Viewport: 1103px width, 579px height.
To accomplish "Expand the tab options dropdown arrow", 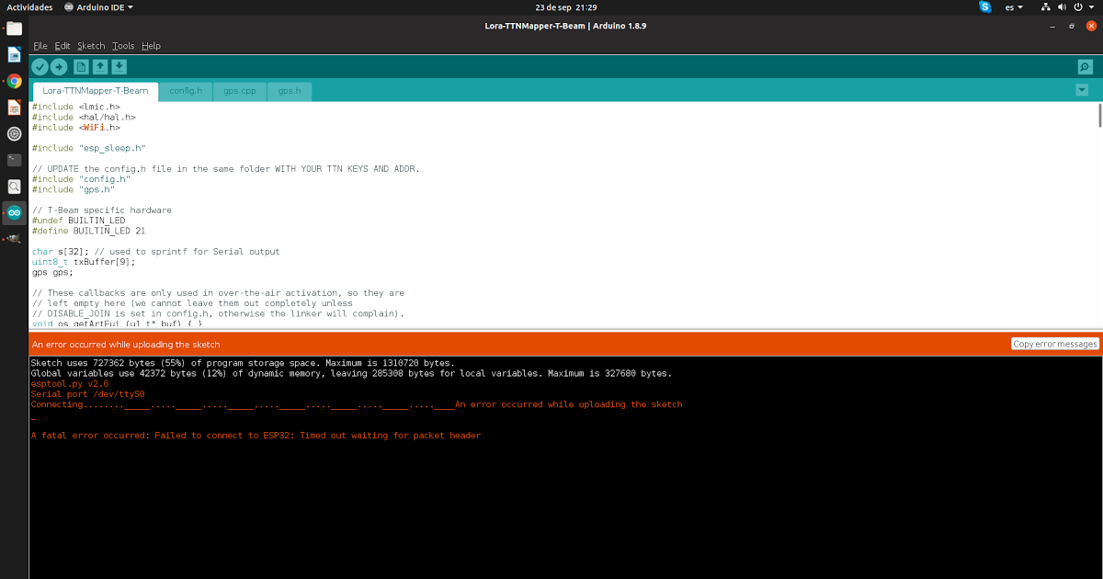I will click(1082, 90).
